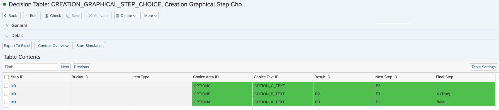Click the Delete trash icon

tap(118, 16)
